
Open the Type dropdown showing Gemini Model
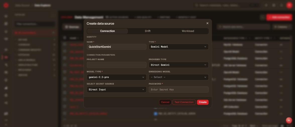pyautogui.click(x=179, y=47)
